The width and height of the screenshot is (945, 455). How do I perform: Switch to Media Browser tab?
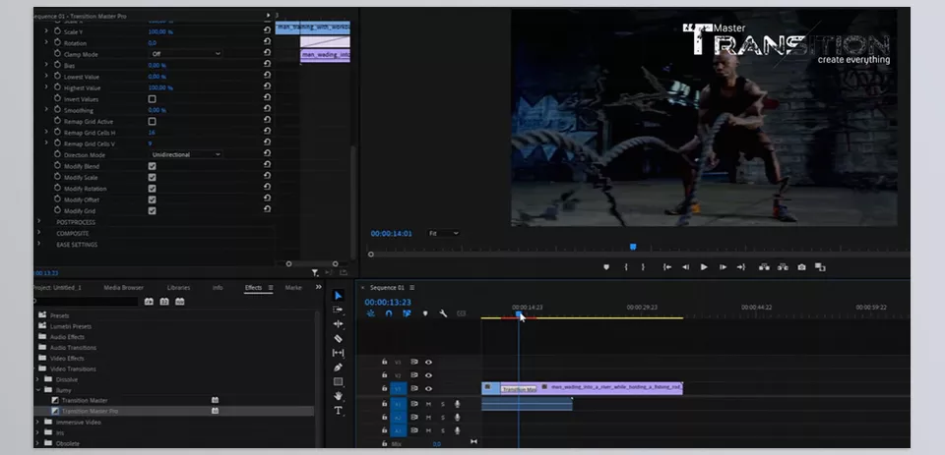(124, 288)
